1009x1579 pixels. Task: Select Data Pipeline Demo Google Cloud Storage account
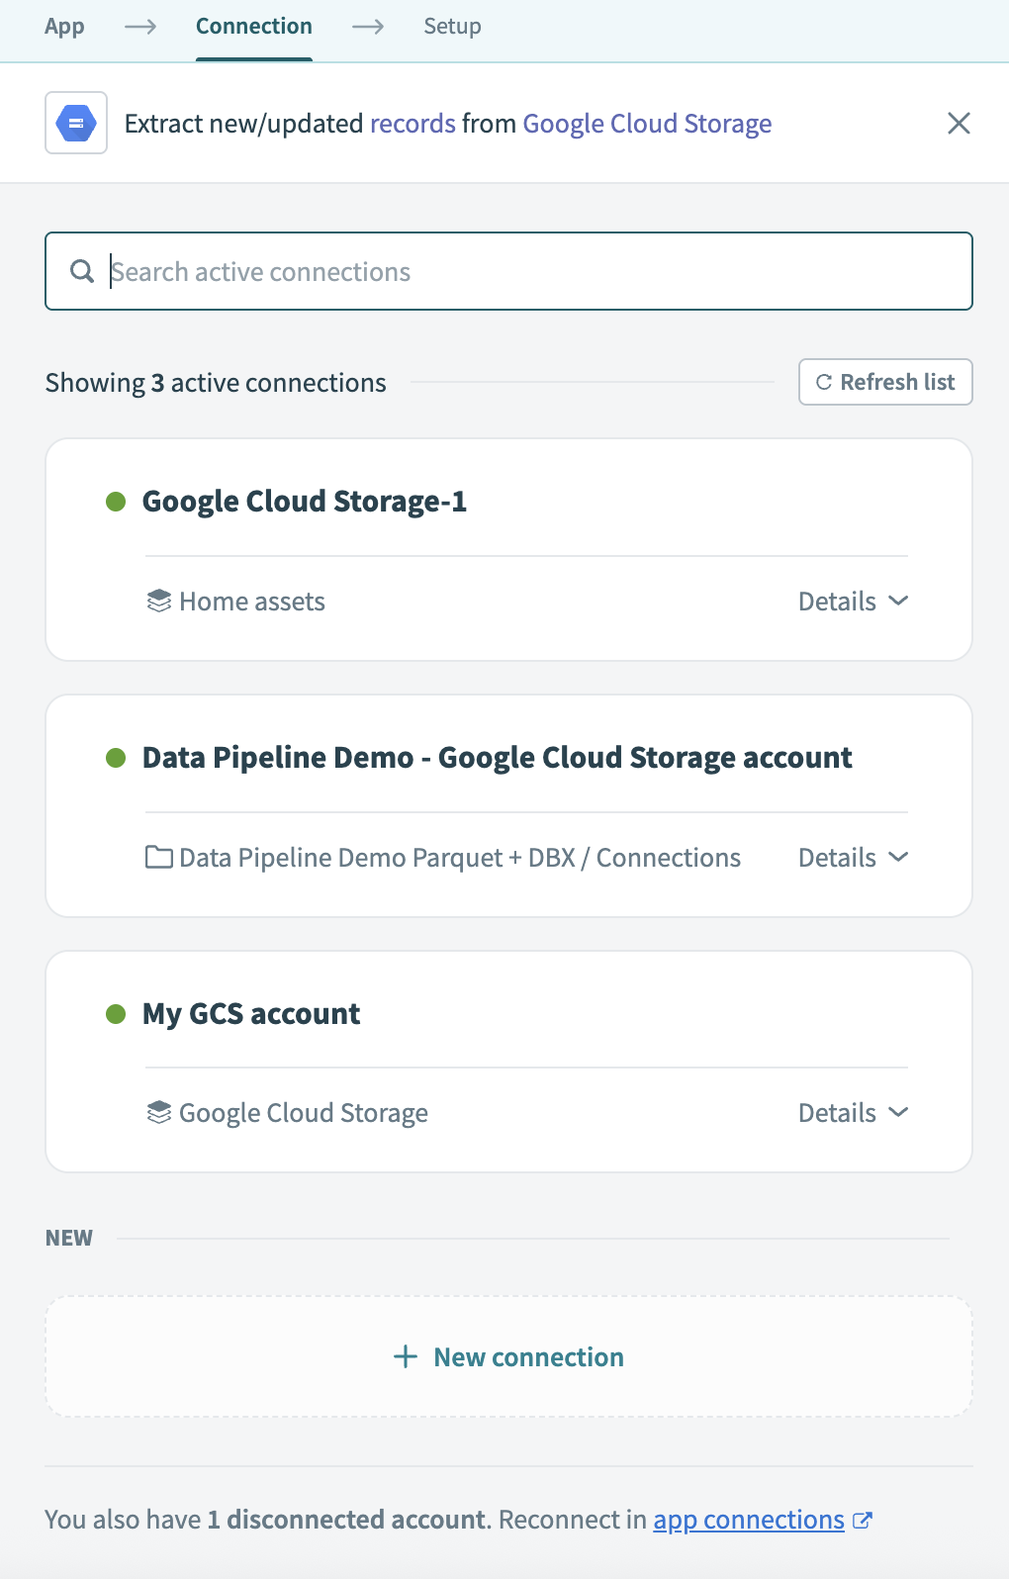508,806
